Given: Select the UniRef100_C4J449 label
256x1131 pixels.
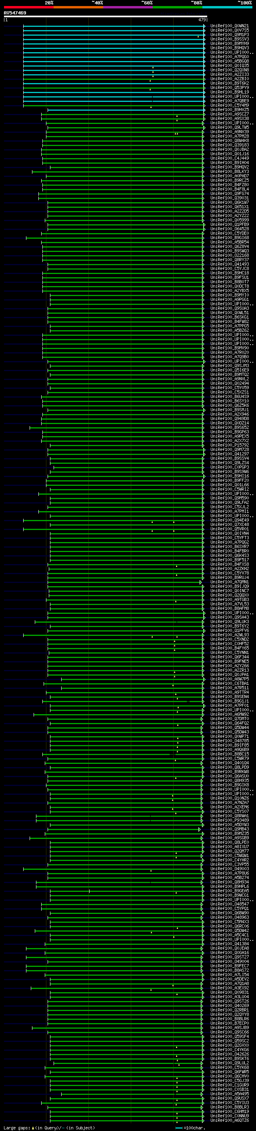Looking at the screenshot, I should tap(229, 158).
